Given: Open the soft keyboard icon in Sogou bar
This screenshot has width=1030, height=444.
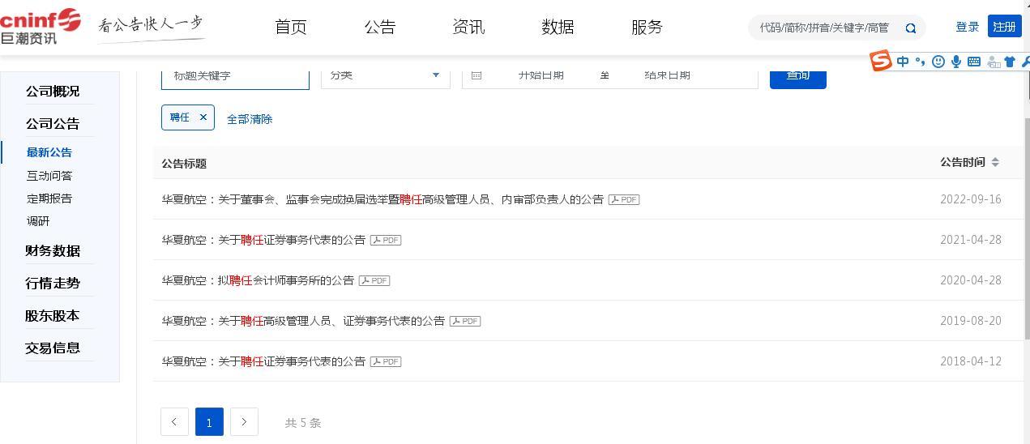Looking at the screenshot, I should tap(974, 62).
